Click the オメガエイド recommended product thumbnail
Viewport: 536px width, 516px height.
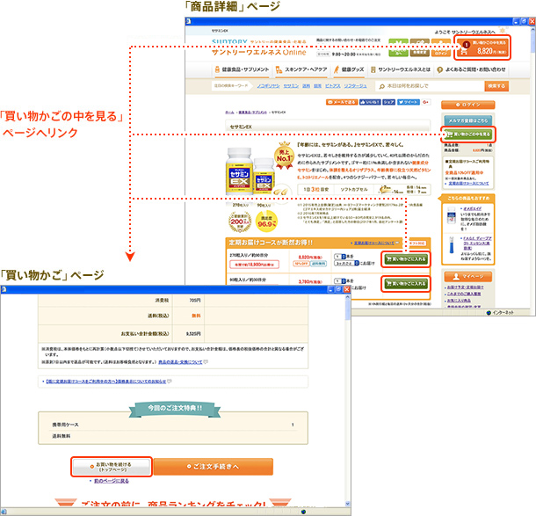coord(452,217)
